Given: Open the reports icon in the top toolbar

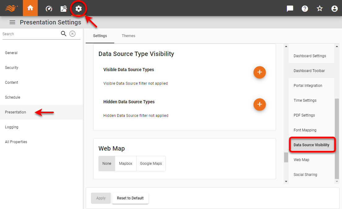Looking at the screenshot, I should pos(63,8).
